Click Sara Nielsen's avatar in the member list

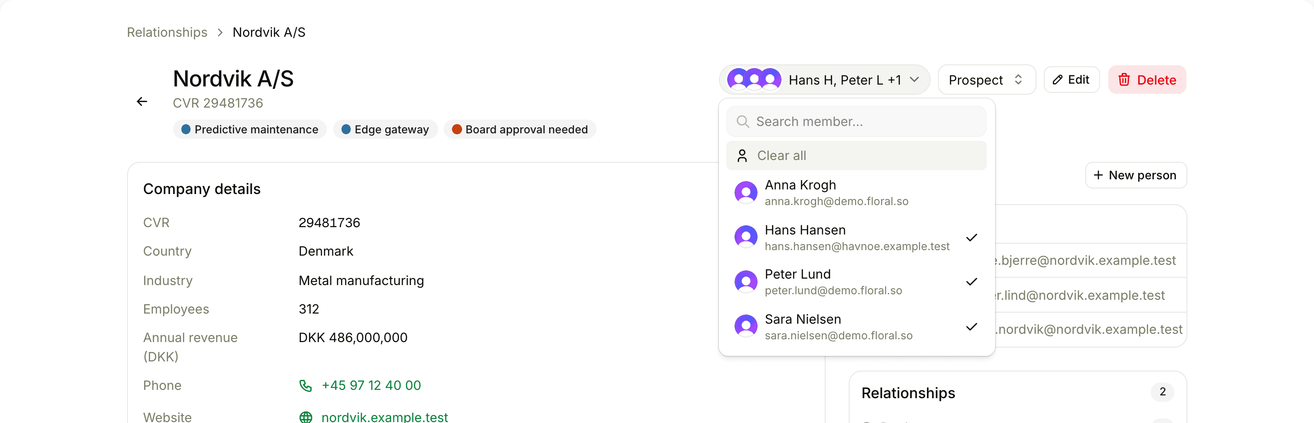pyautogui.click(x=746, y=326)
